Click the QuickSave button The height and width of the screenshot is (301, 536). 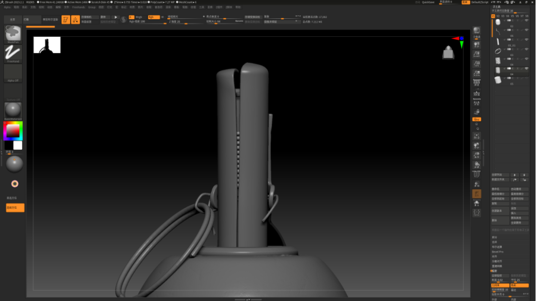pyautogui.click(x=428, y=2)
